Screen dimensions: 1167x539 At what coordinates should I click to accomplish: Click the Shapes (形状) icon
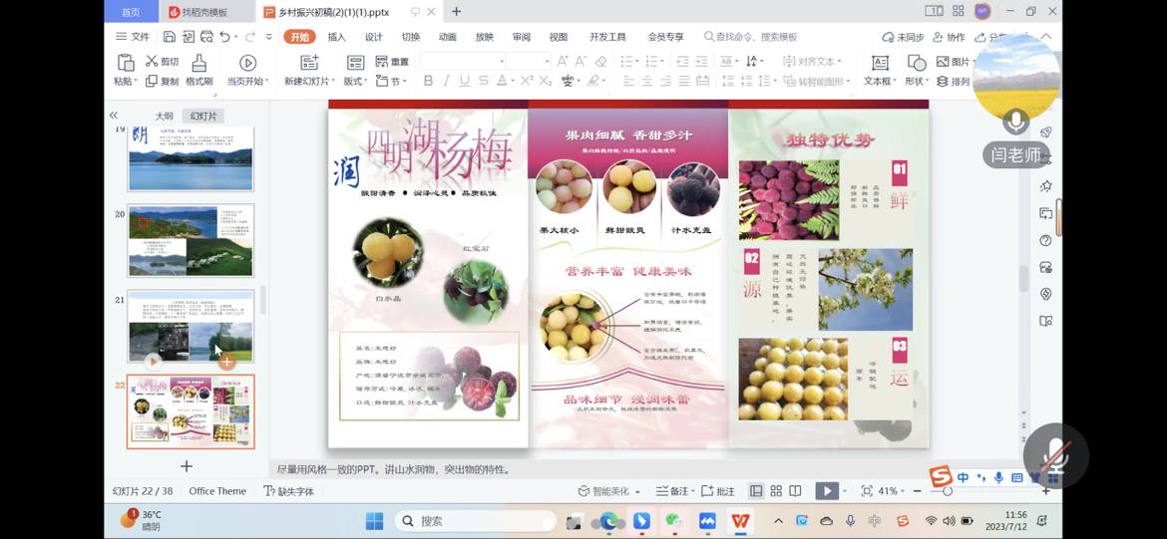[916, 63]
